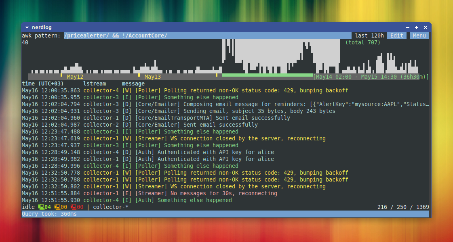Screen dimensions: 453x242
Task: Click the May12 marker on the timeline
Action: coord(75,76)
